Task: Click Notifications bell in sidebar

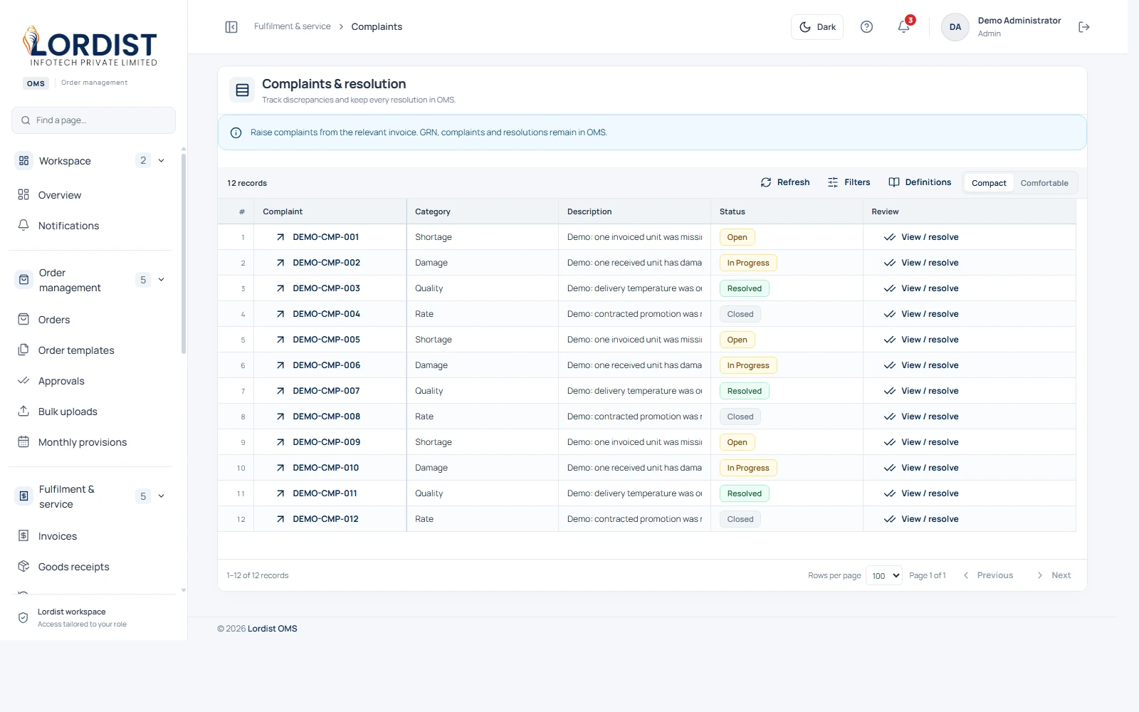Action: click(23, 226)
